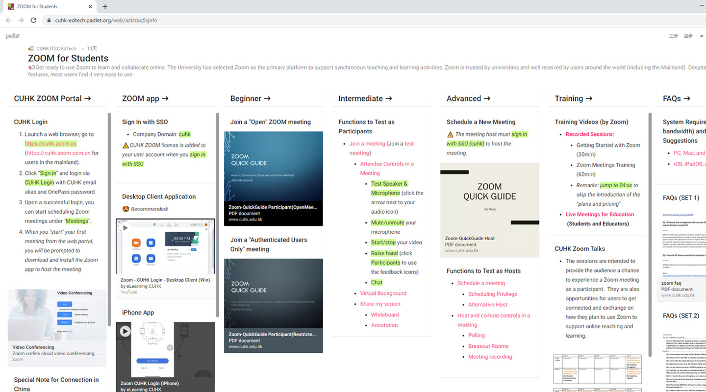Click Training column header
Screen dimensions: 706x392
(574, 98)
